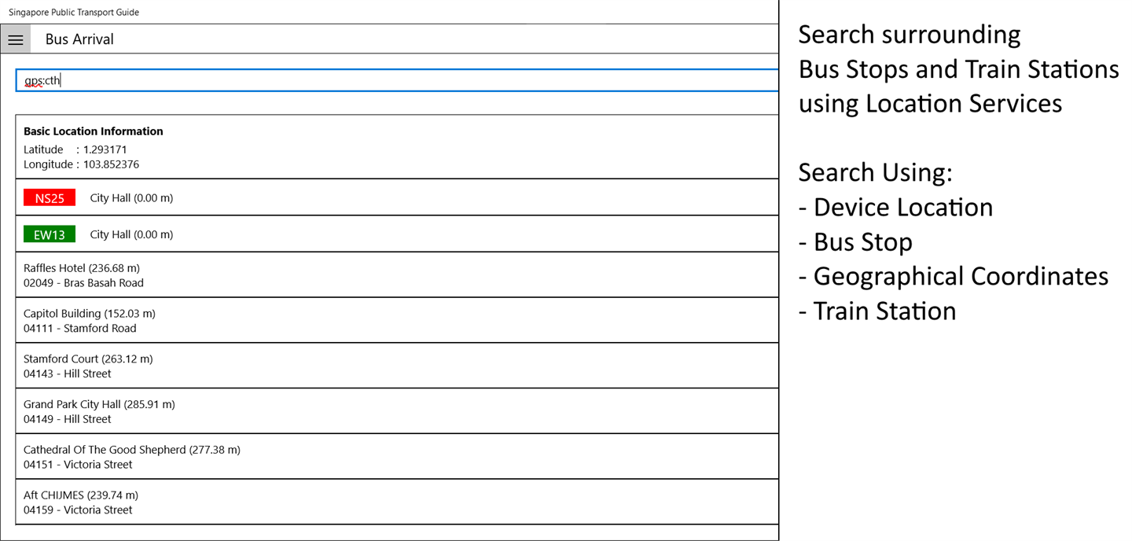The image size is (1132, 541).
Task: Click the 04159 - Victoria Street text
Action: click(78, 510)
